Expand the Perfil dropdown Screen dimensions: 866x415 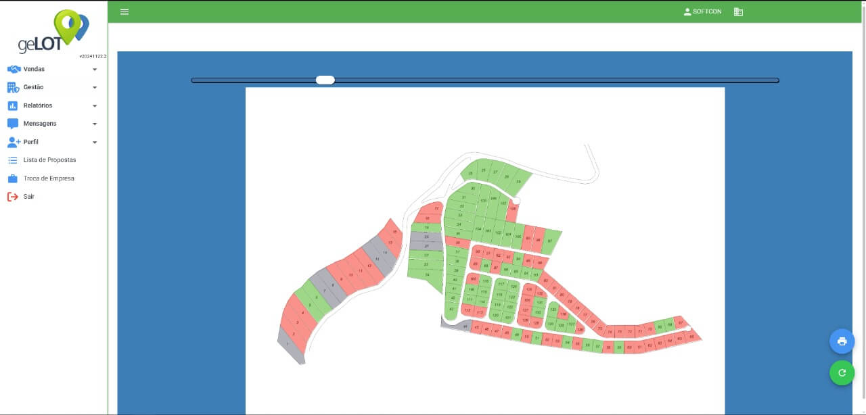pyautogui.click(x=95, y=141)
